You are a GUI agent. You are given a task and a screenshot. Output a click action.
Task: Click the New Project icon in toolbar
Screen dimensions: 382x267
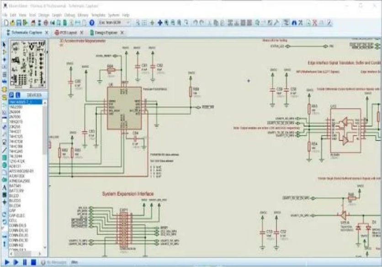[6, 23]
